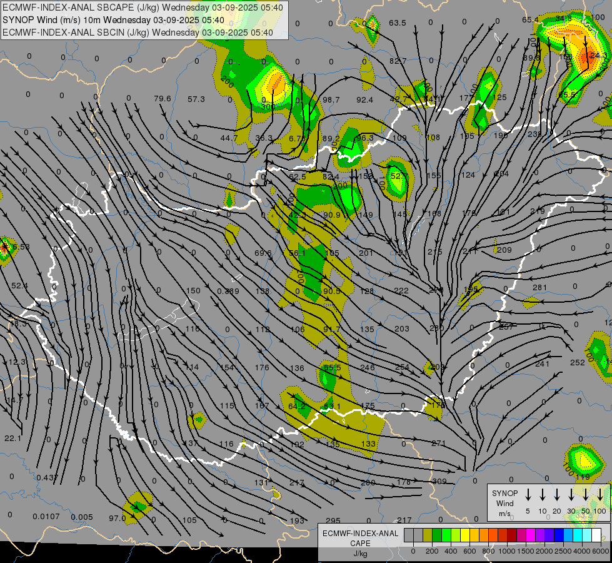
Task: Pick the olive swatch in CAPE legend
Action: tap(428, 535)
